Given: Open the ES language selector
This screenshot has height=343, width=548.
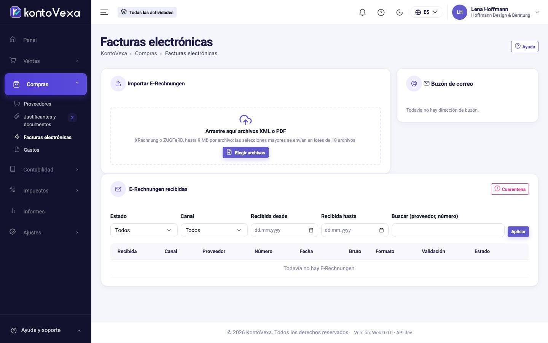Looking at the screenshot, I should tap(426, 12).
